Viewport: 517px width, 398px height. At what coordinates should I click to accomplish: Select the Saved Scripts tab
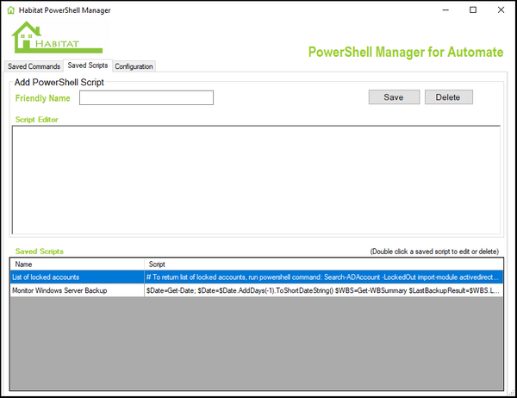(88, 65)
